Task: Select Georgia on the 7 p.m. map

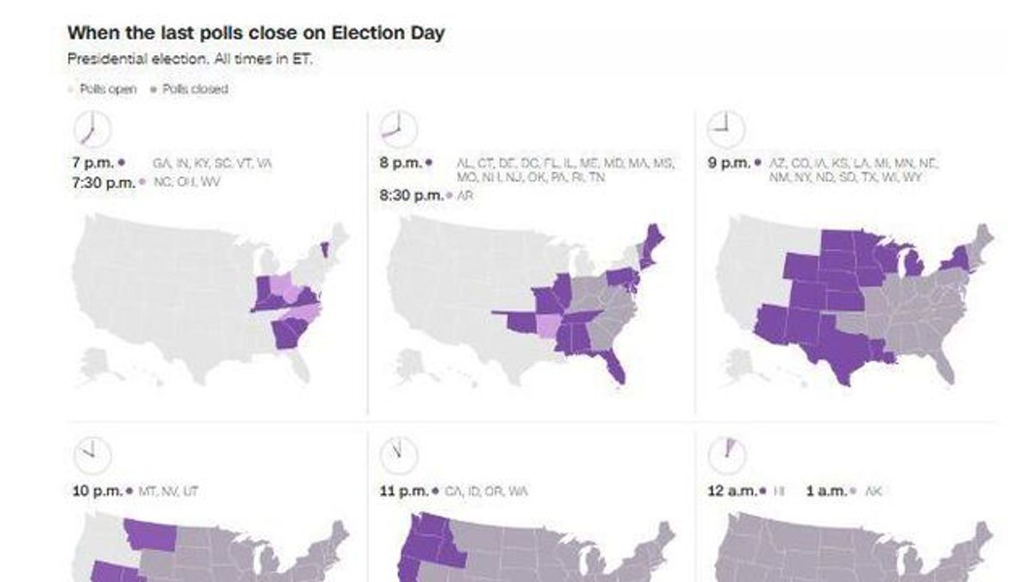Action: (x=289, y=332)
